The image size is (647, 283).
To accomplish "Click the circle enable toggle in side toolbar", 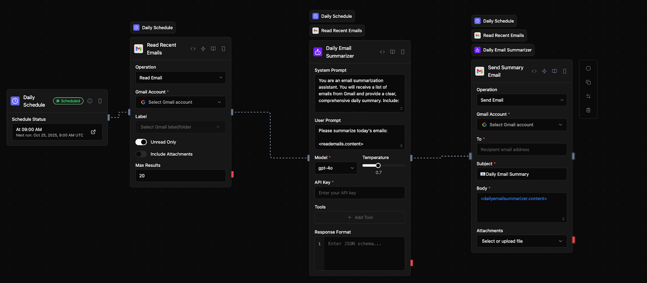I will tap(588, 68).
